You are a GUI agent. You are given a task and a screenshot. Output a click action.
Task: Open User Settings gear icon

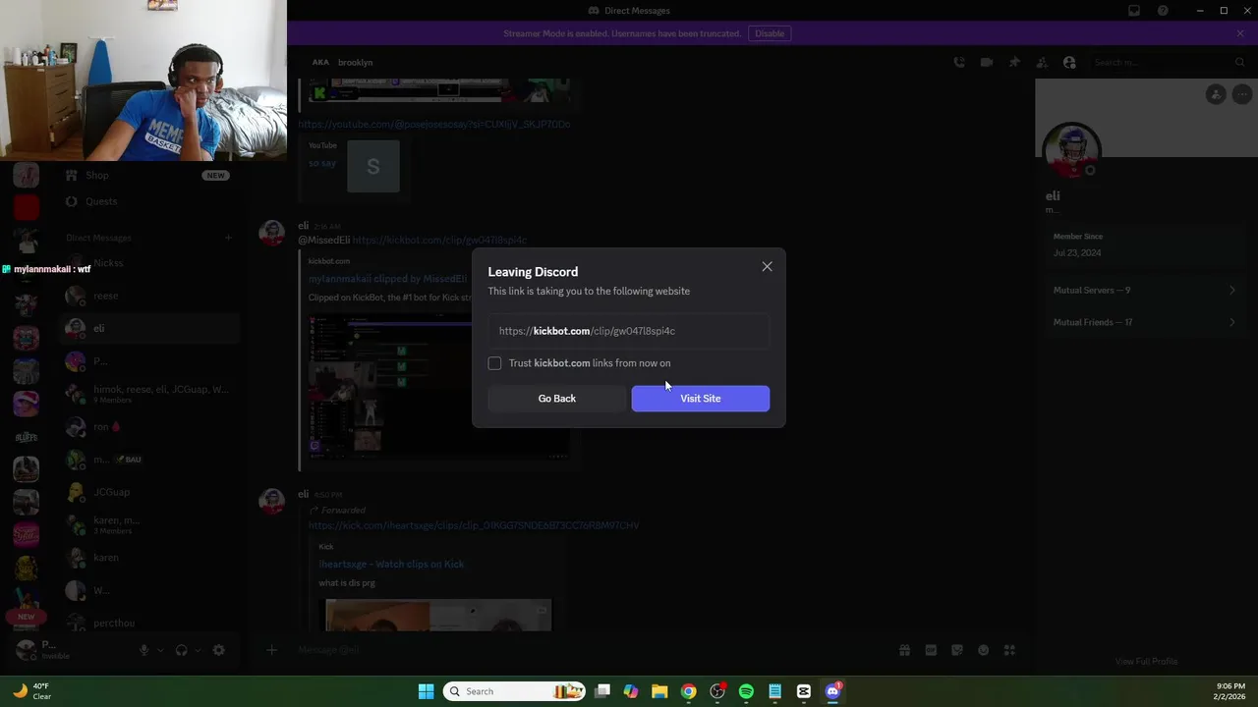218,650
